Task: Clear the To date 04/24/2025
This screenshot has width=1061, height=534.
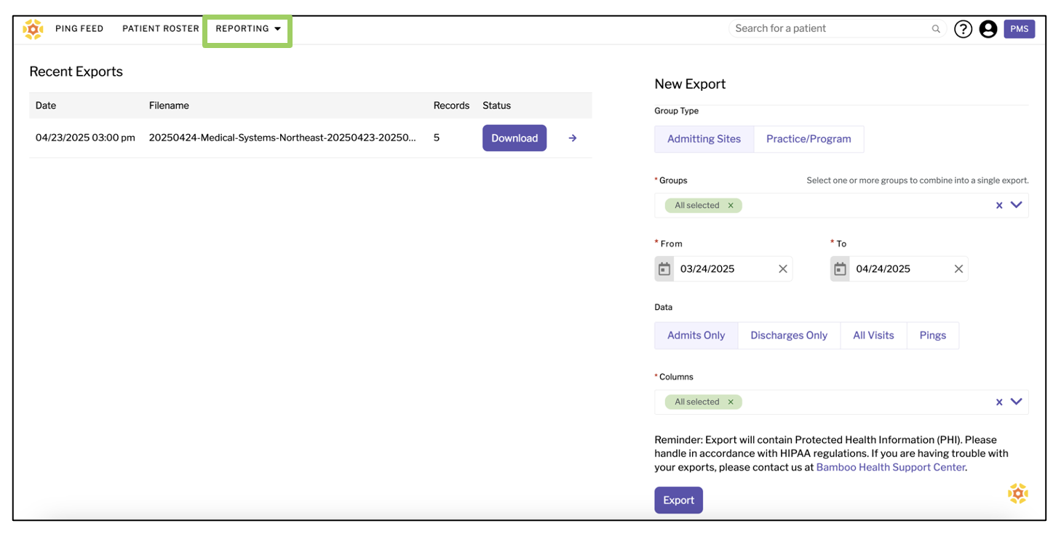Action: pyautogui.click(x=958, y=269)
